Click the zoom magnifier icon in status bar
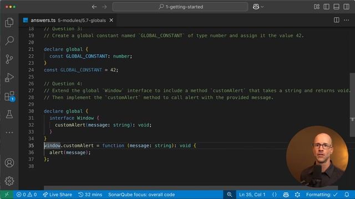Image resolution: width=355 pixels, height=199 pixels. pyautogui.click(x=229, y=195)
